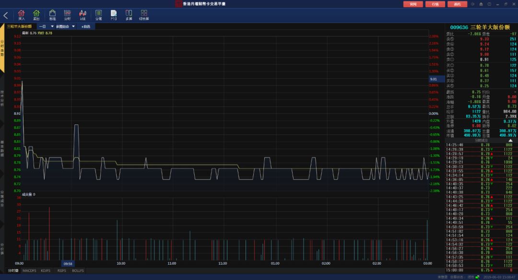Viewport: 518px width, 280px height.
Task: Click the 09:58 time marker on axis
Action: click(68, 264)
